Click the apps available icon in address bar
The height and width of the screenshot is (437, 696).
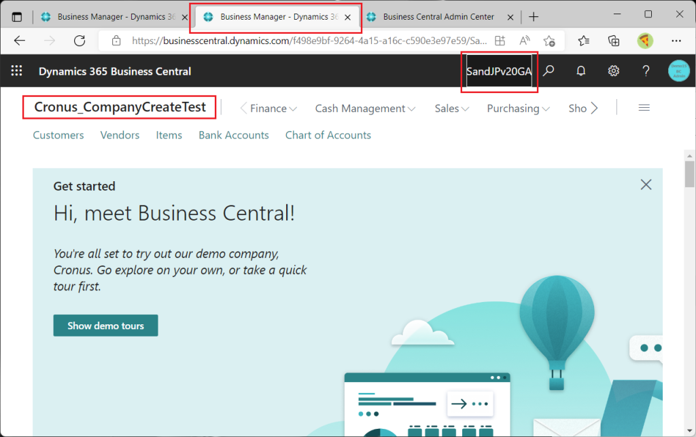(500, 41)
